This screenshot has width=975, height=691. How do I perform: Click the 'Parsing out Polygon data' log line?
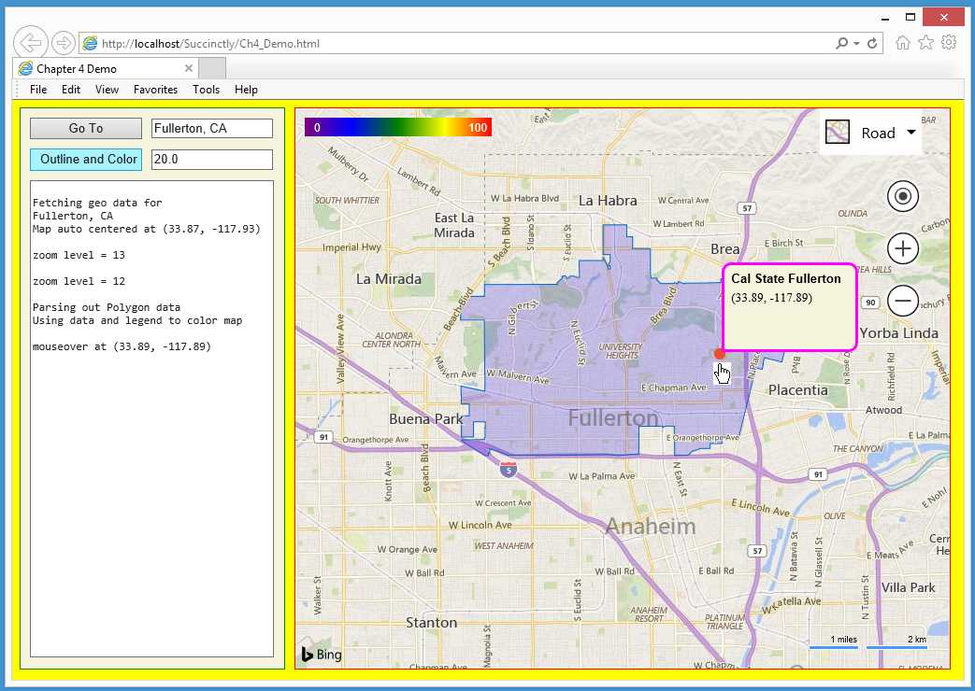pyautogui.click(x=107, y=307)
